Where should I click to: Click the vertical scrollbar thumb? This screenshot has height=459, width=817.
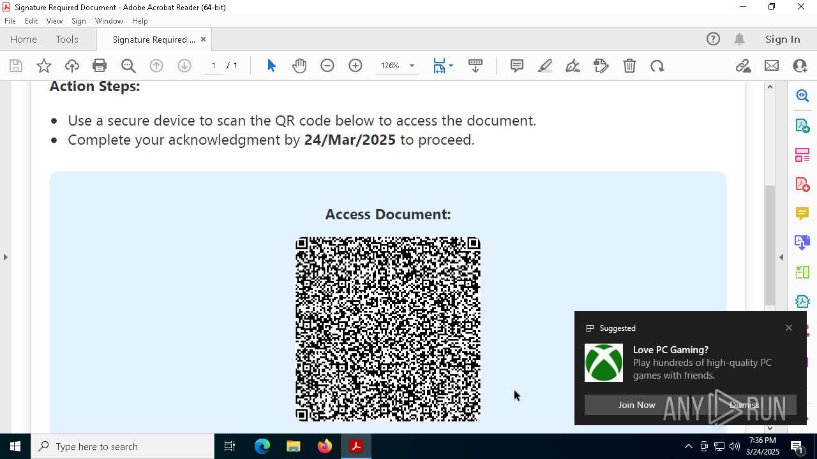pos(770,245)
